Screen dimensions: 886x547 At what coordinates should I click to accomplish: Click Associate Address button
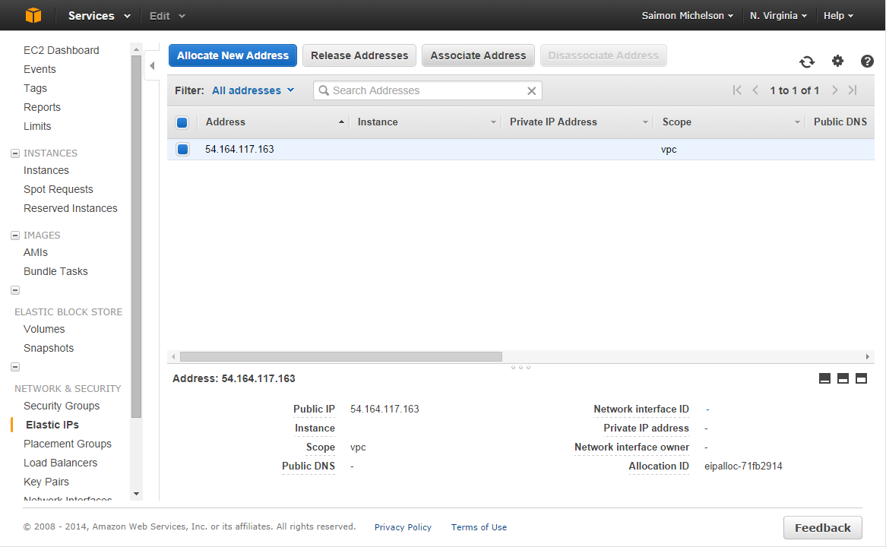[478, 56]
